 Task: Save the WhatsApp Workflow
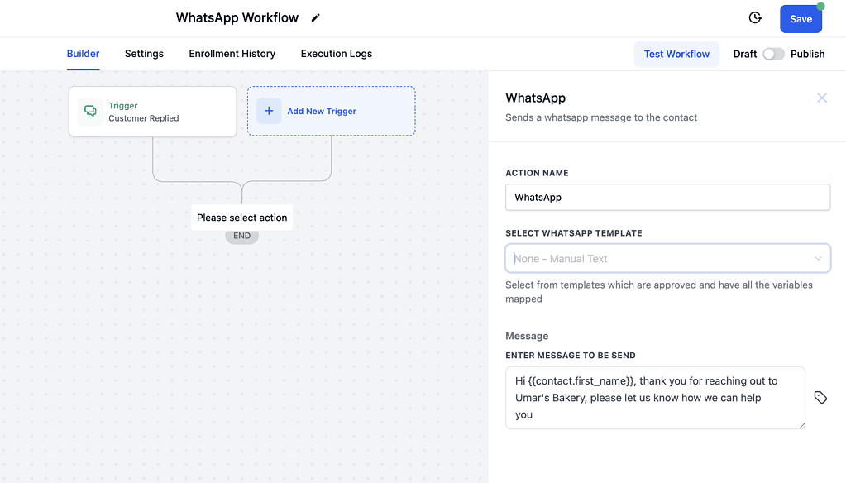coord(800,17)
